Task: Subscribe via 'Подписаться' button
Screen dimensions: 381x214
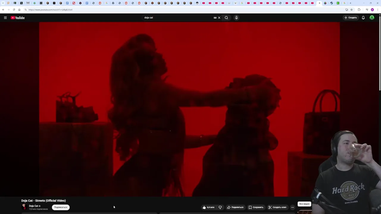Action: tap(61, 207)
